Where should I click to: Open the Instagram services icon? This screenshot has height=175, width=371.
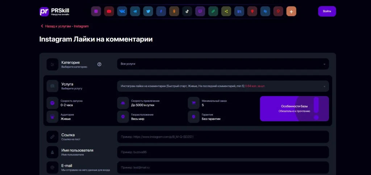pyautogui.click(x=96, y=11)
